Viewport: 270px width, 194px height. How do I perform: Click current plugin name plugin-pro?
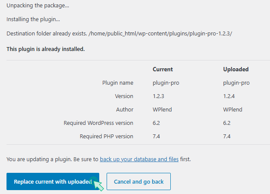pyautogui.click(x=166, y=83)
